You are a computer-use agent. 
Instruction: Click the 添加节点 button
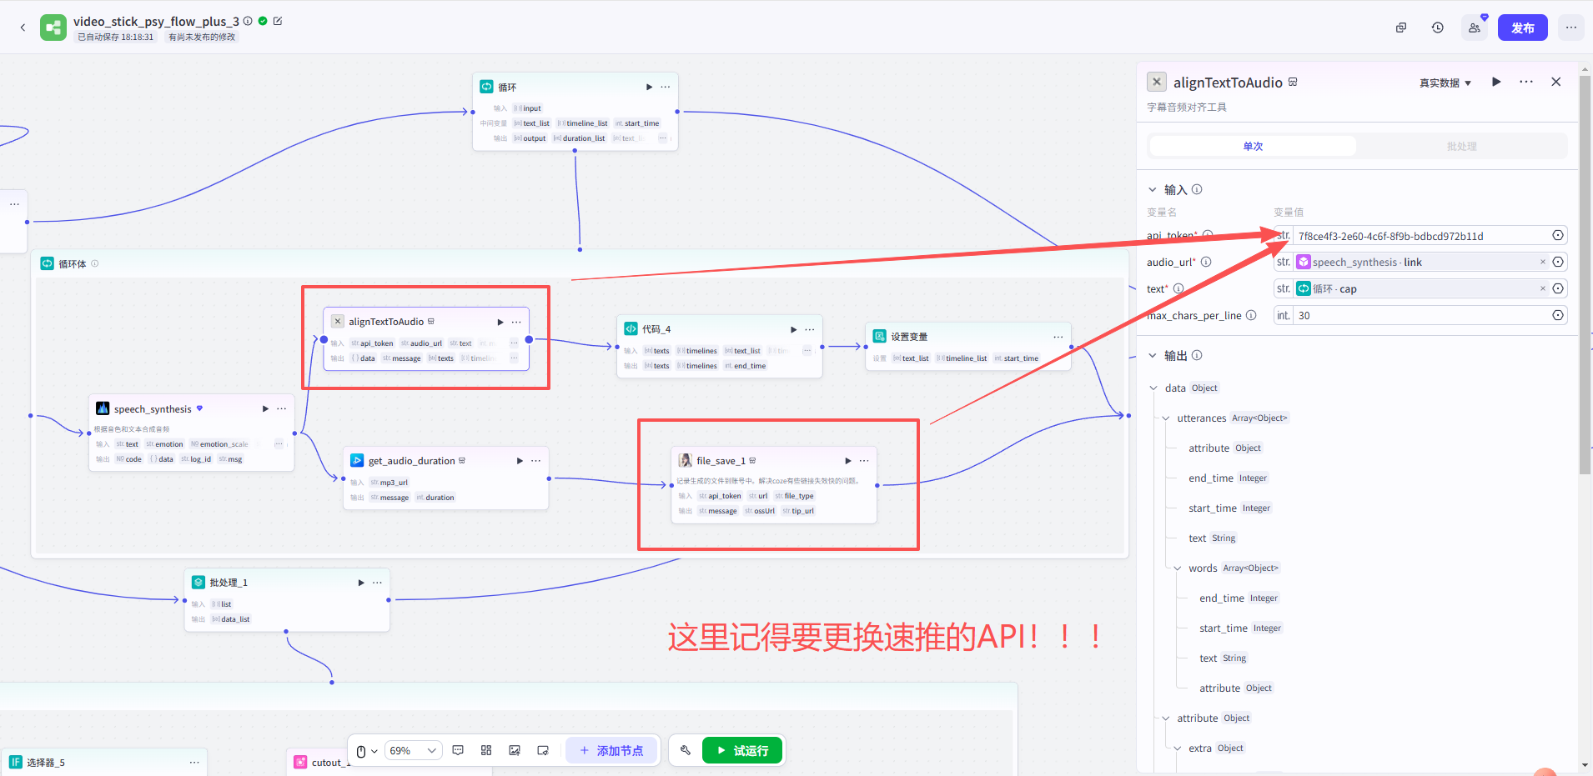pyautogui.click(x=611, y=750)
